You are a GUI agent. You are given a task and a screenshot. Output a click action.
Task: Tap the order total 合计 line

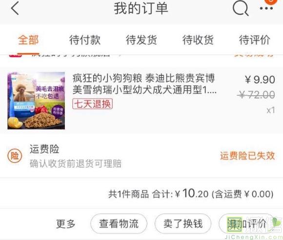click(x=191, y=194)
